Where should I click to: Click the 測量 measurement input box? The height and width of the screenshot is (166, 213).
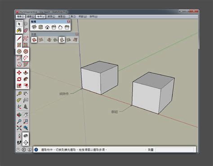coord(175,150)
